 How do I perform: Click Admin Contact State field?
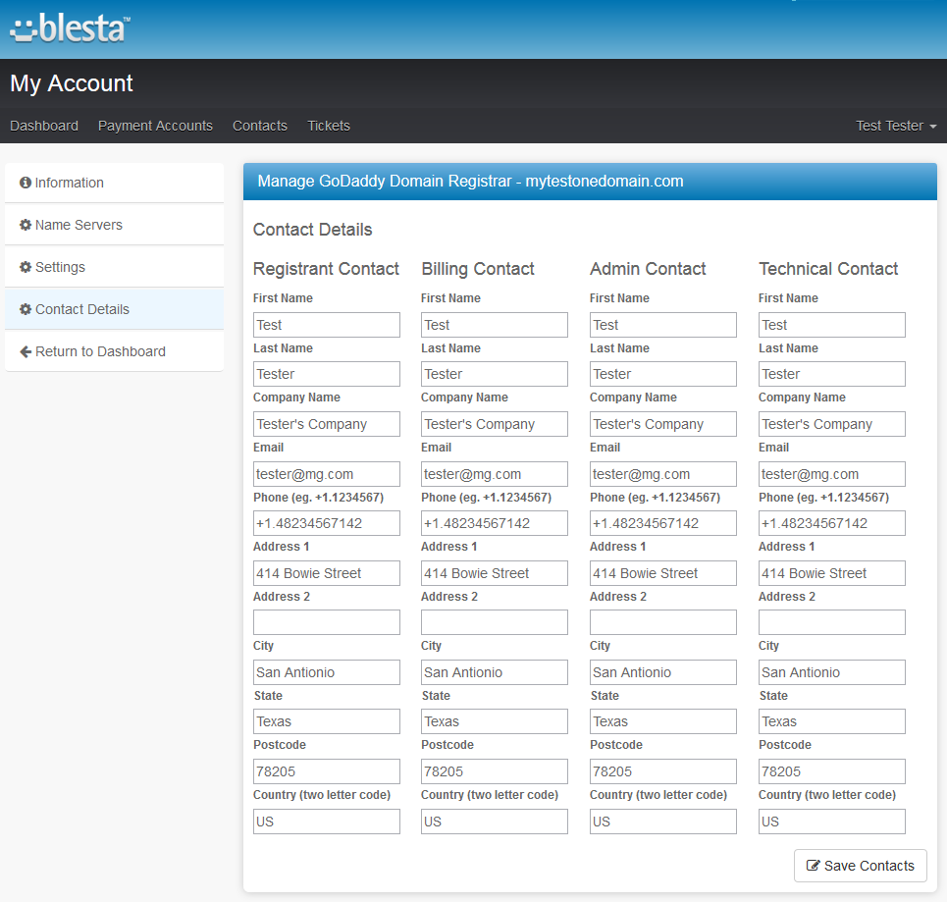coord(663,721)
